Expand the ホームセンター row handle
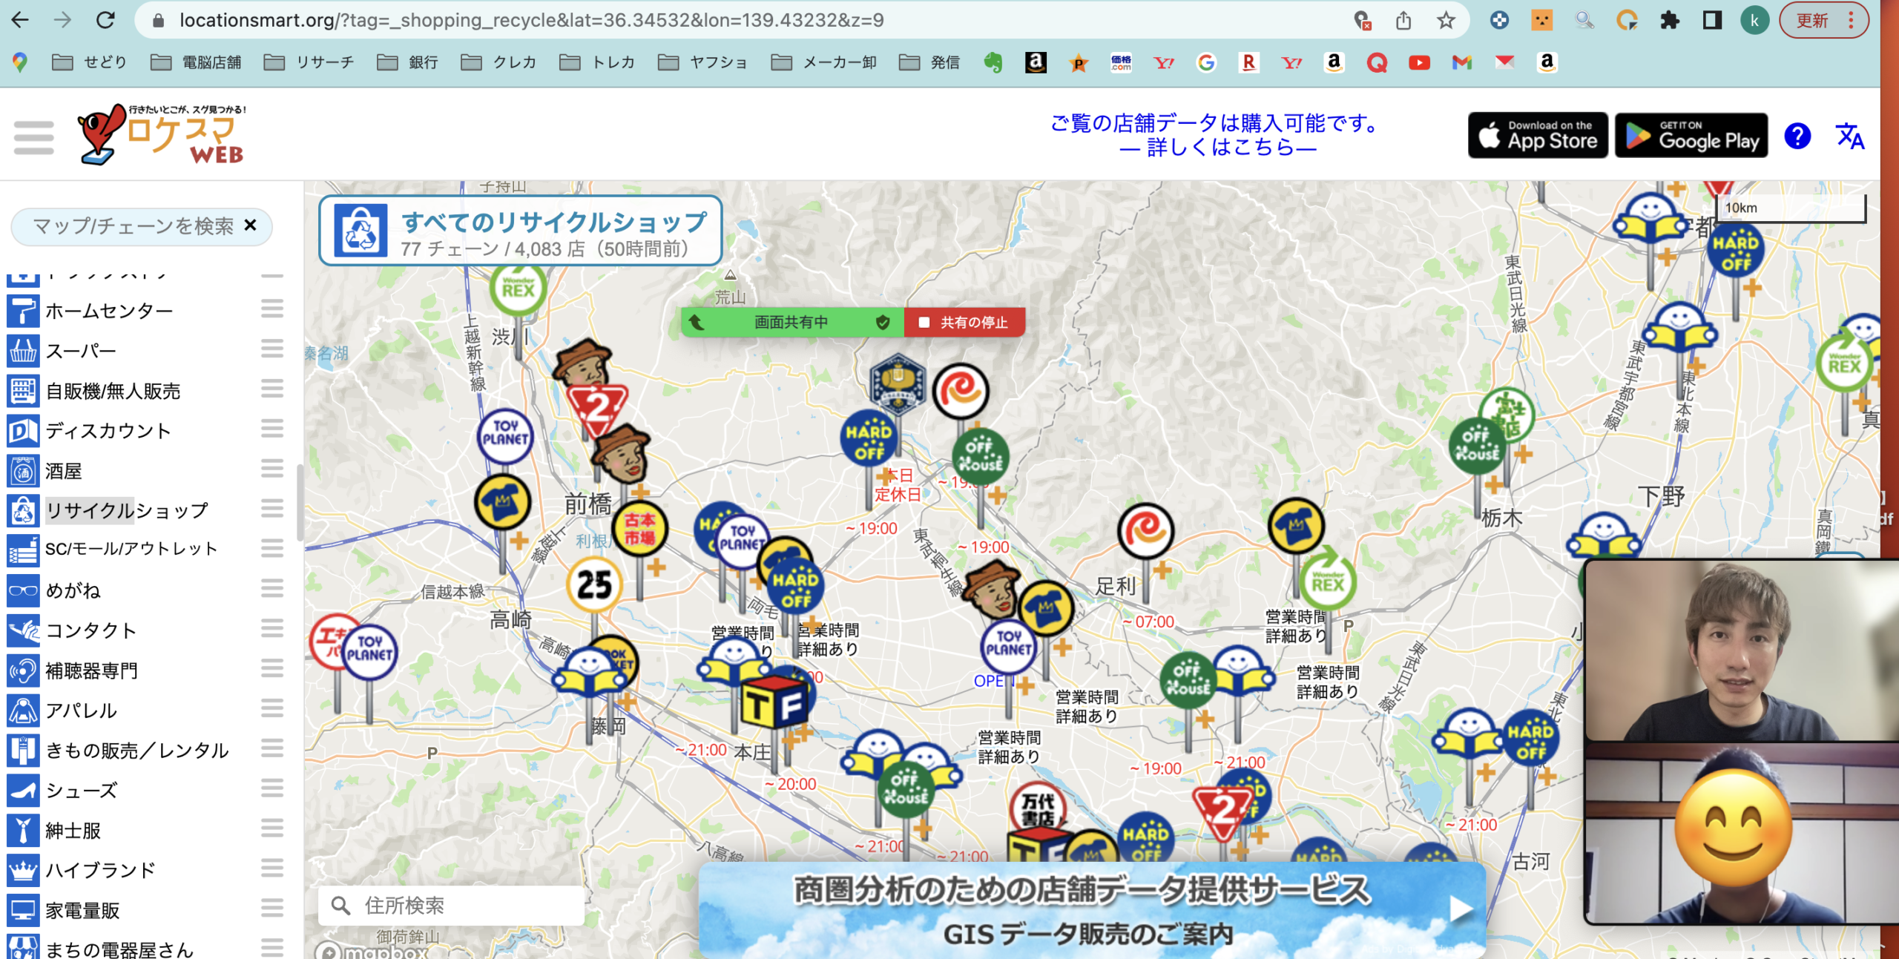Screen dimensions: 1899x959 point(272,309)
